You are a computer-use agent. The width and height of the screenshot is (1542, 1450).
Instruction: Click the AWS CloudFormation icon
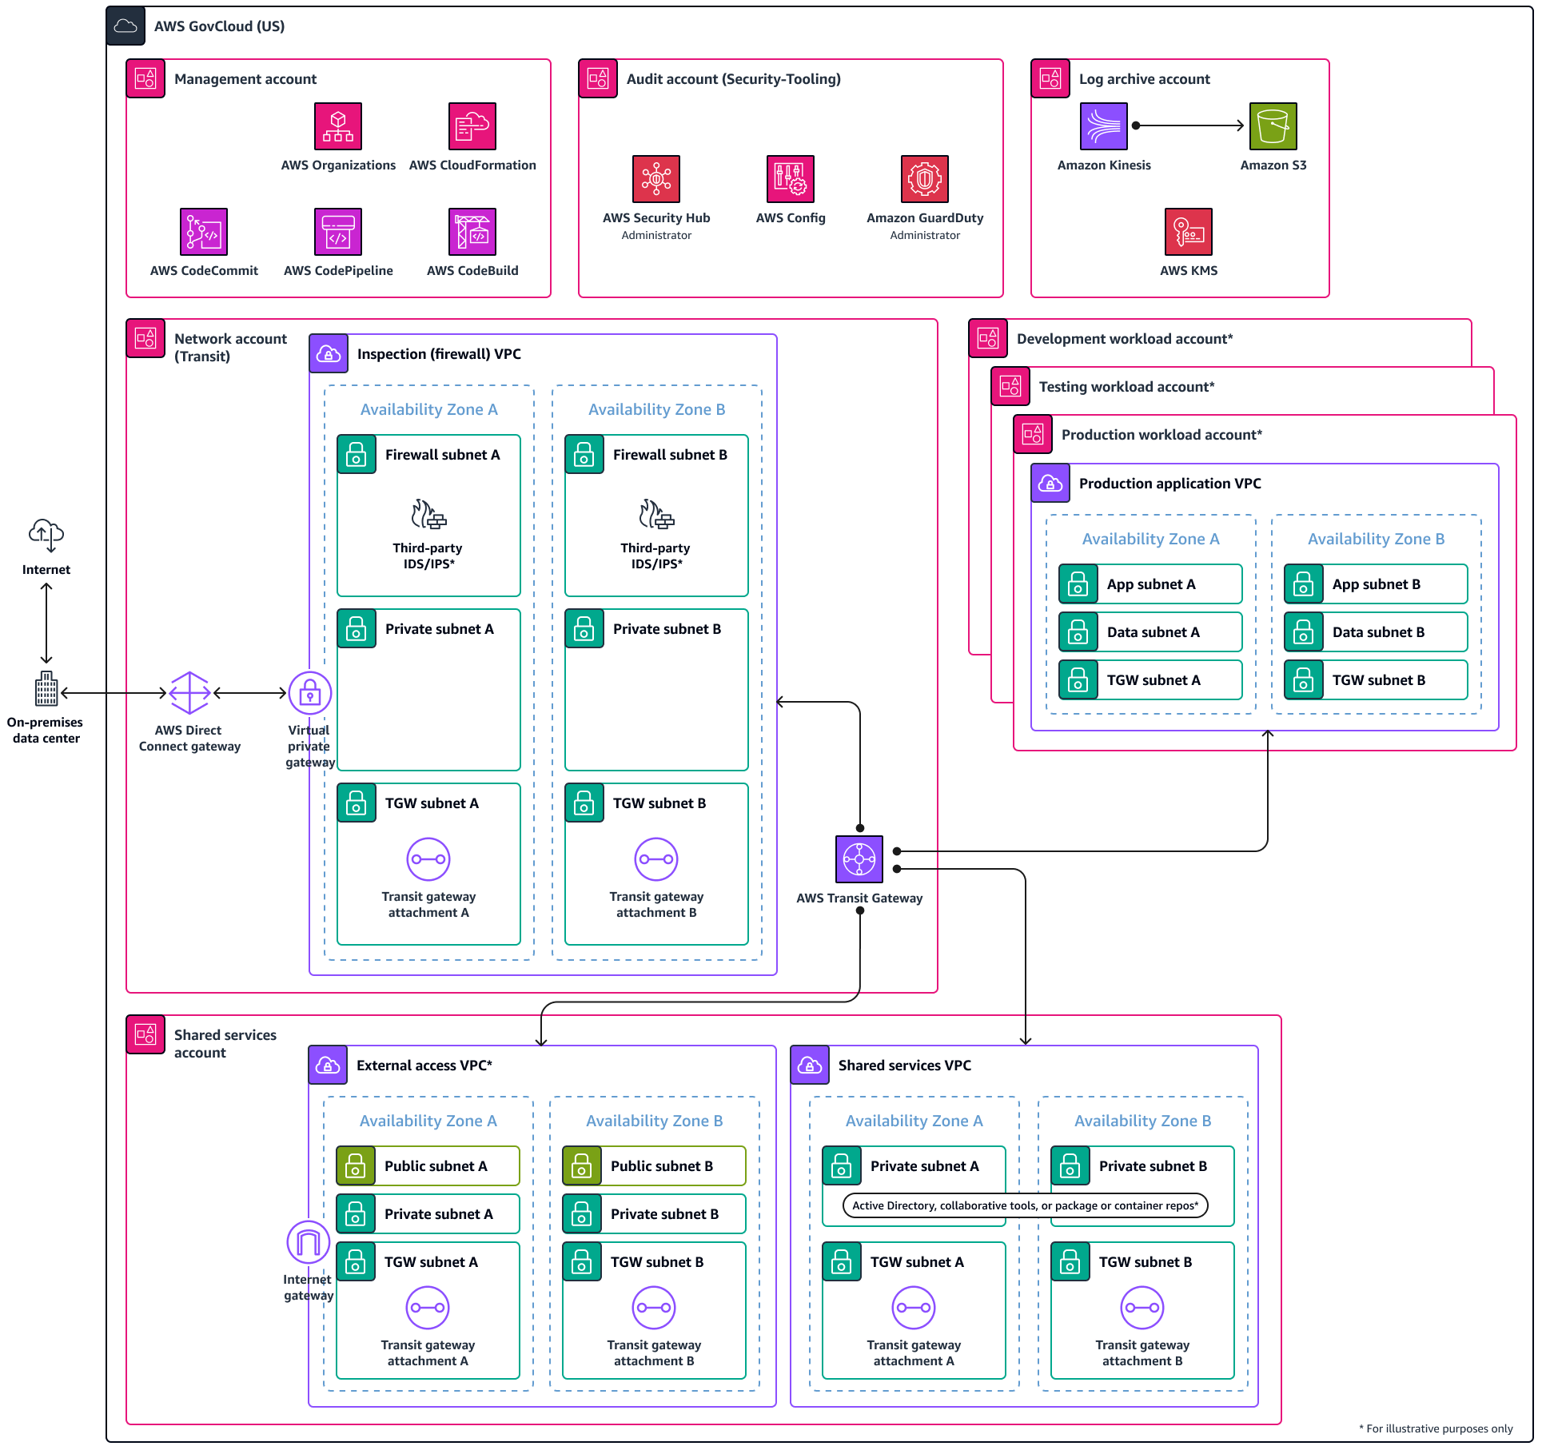tap(472, 126)
